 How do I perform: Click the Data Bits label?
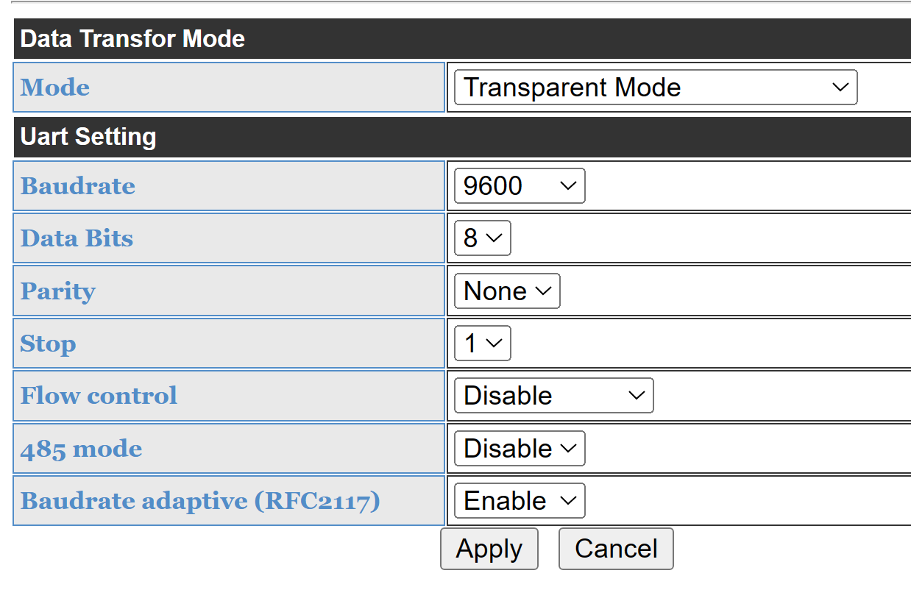[x=77, y=238]
